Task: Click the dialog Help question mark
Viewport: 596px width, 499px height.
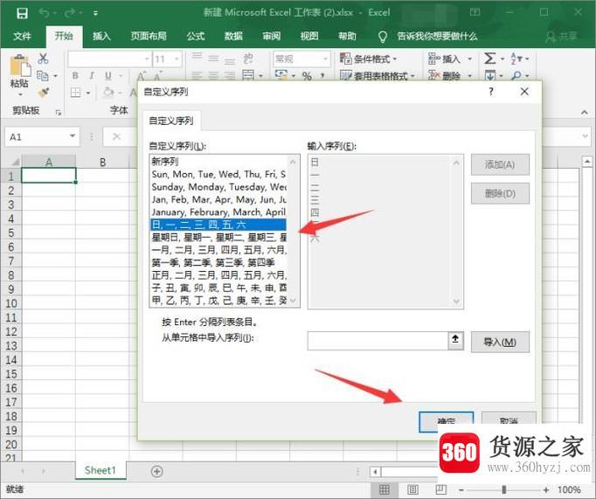Action: tap(491, 92)
